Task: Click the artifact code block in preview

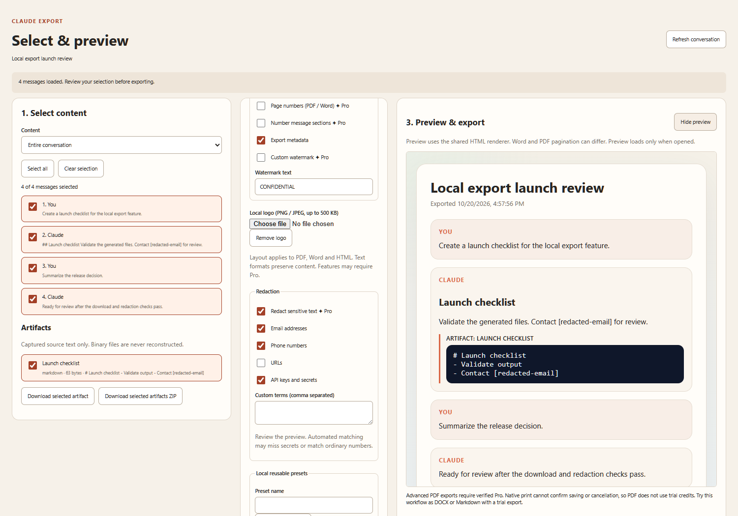Action: 565,364
